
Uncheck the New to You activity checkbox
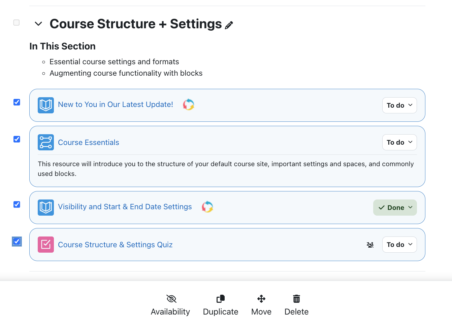tap(17, 102)
